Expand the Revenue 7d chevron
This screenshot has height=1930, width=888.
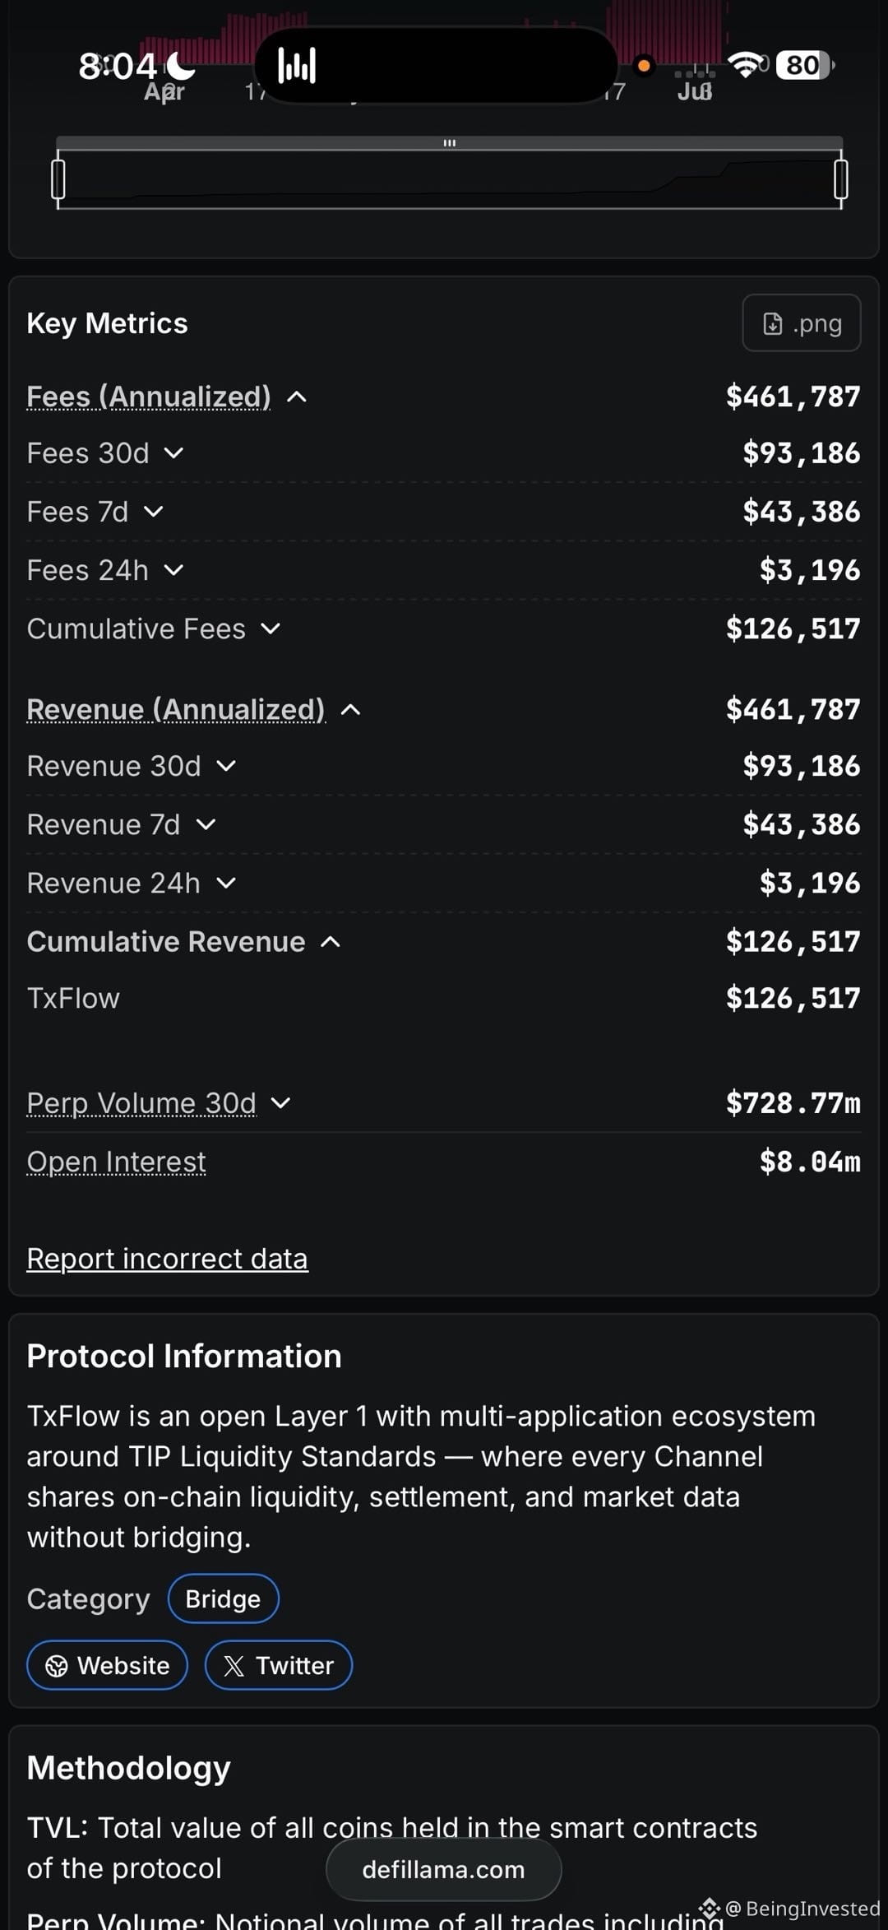pyautogui.click(x=206, y=825)
